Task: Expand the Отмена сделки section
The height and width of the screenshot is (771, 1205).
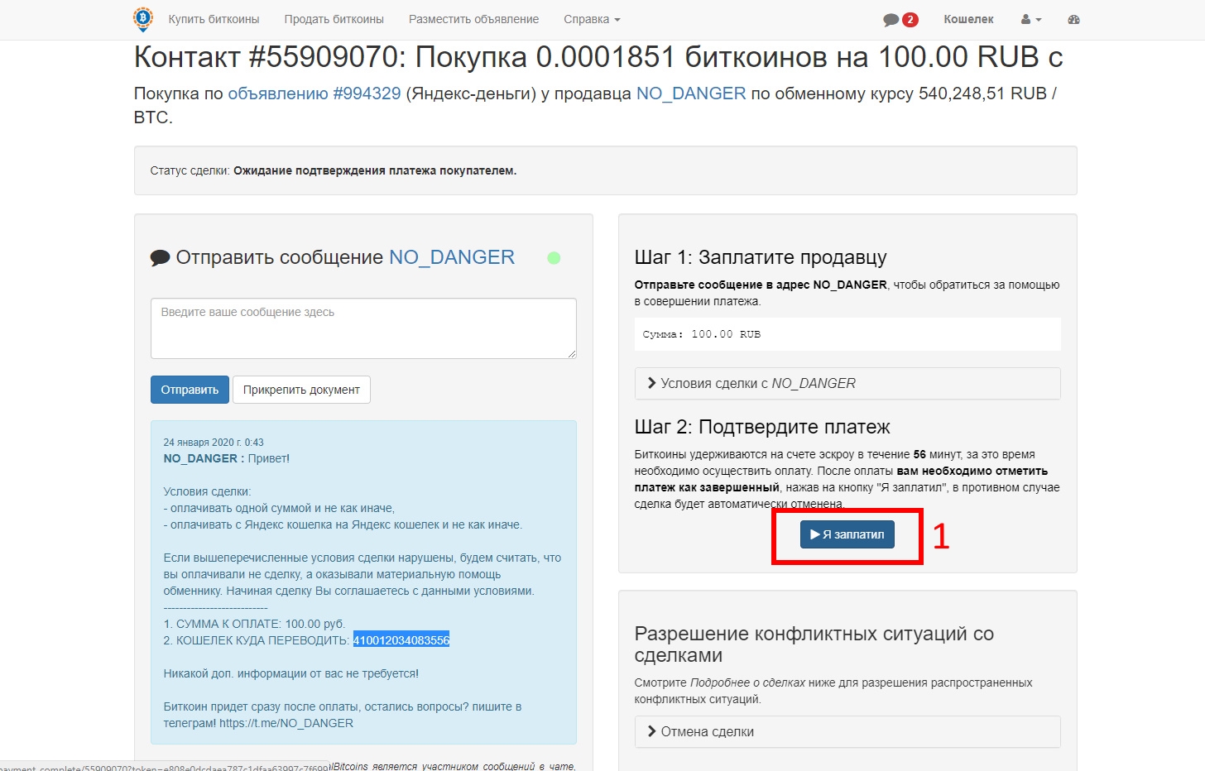Action: tap(847, 731)
